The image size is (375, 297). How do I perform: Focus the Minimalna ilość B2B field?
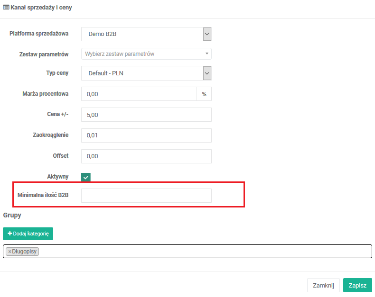coord(146,196)
